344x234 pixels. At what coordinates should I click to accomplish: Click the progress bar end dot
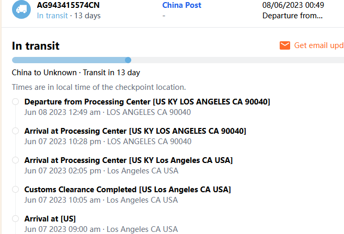click(x=128, y=60)
